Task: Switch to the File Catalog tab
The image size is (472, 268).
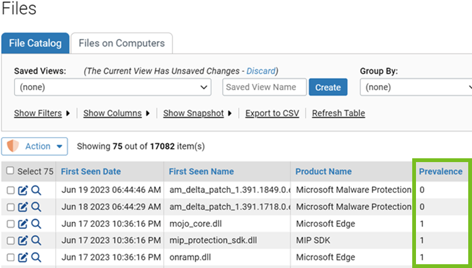Action: pyautogui.click(x=35, y=43)
